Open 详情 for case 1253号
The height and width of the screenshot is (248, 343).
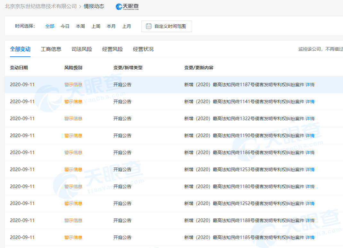(x=310, y=169)
